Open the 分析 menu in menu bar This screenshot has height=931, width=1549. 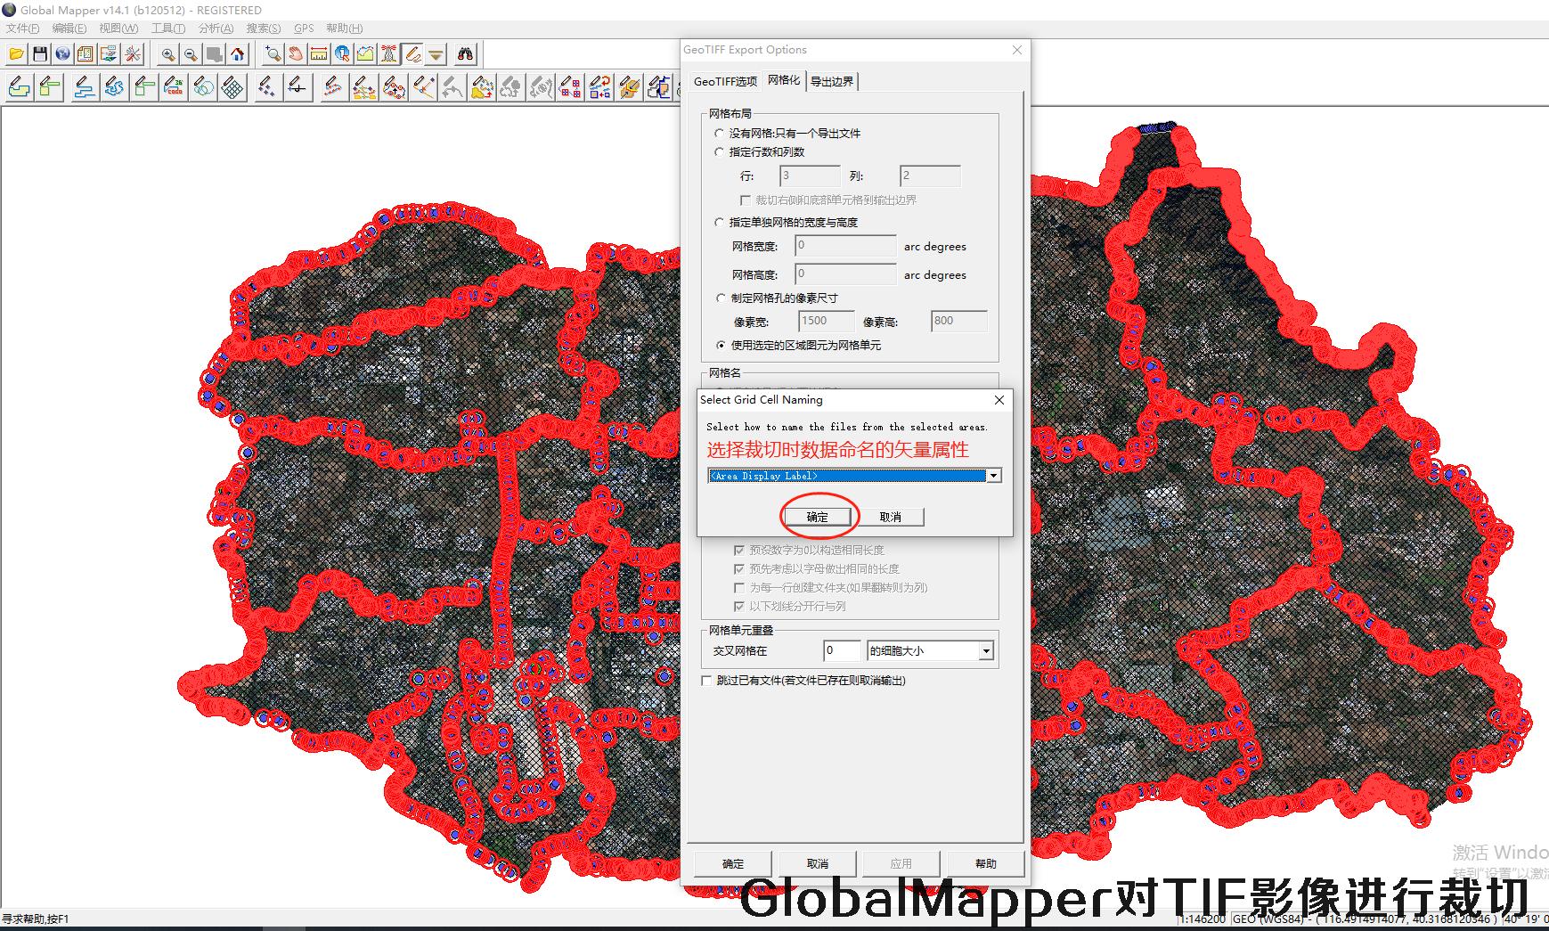point(216,29)
